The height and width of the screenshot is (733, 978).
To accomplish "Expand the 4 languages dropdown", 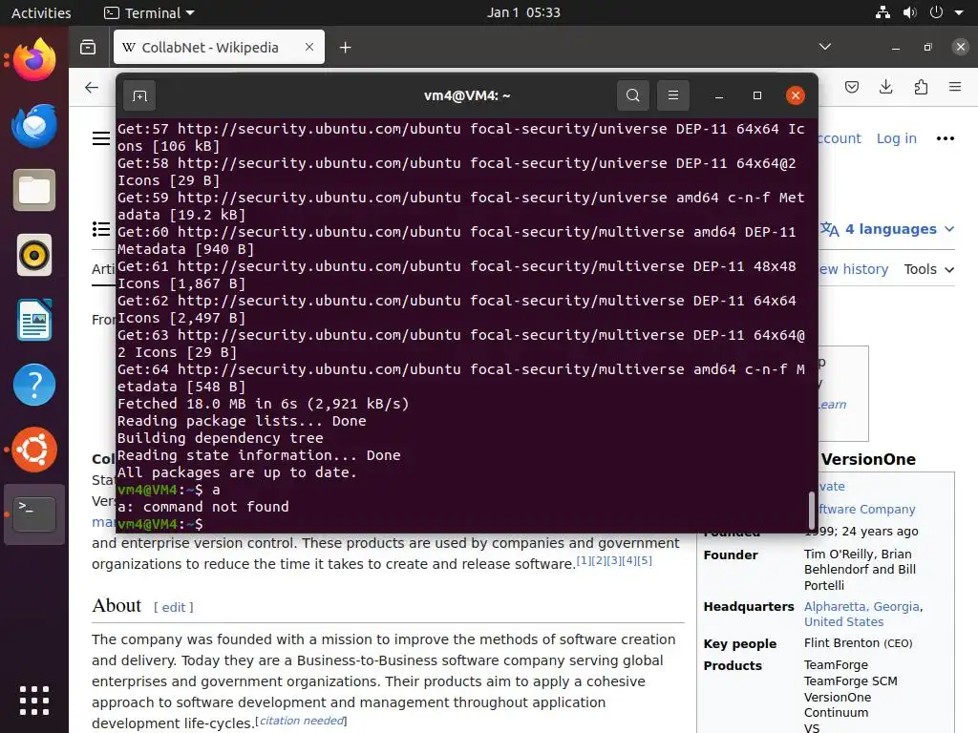I will click(888, 229).
